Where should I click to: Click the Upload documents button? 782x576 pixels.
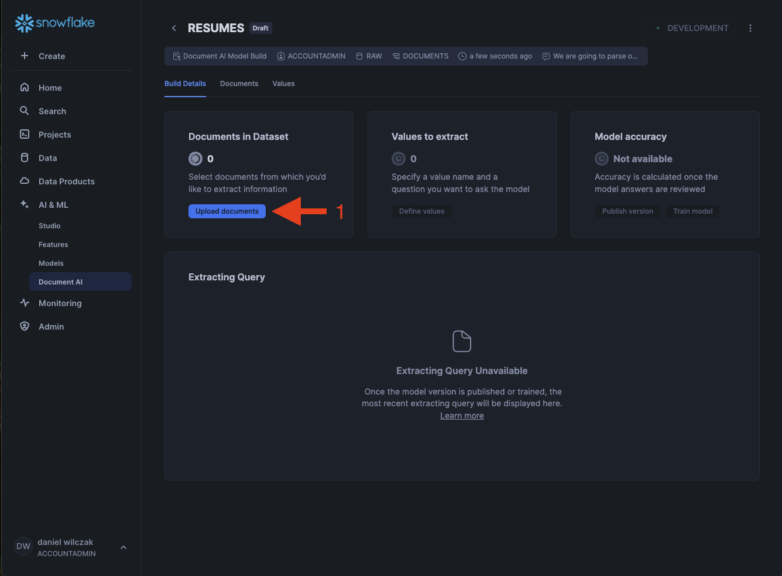point(227,211)
